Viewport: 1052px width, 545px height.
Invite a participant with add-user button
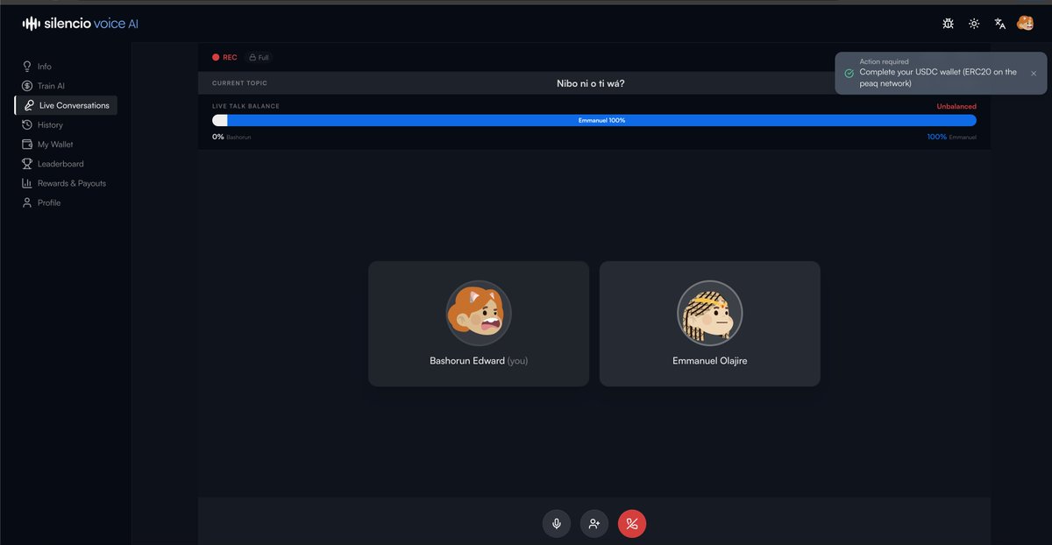594,524
